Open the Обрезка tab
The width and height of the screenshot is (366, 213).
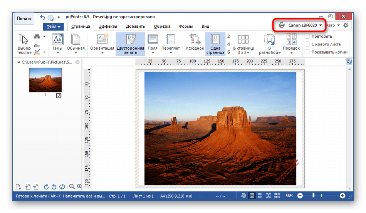pos(162,26)
